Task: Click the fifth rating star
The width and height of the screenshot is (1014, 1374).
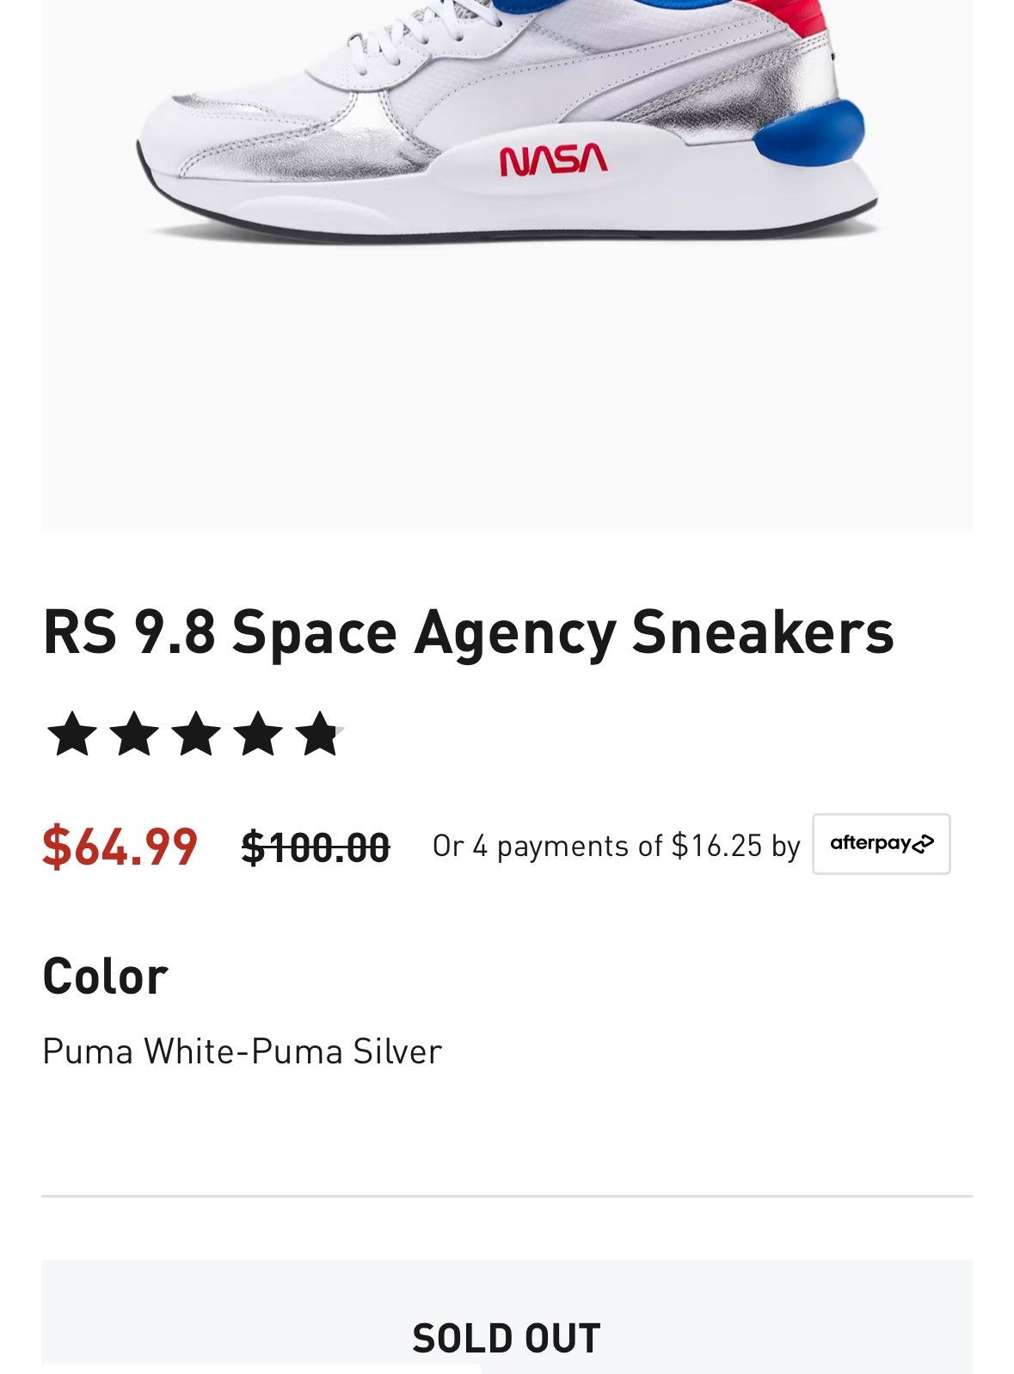Action: [320, 734]
